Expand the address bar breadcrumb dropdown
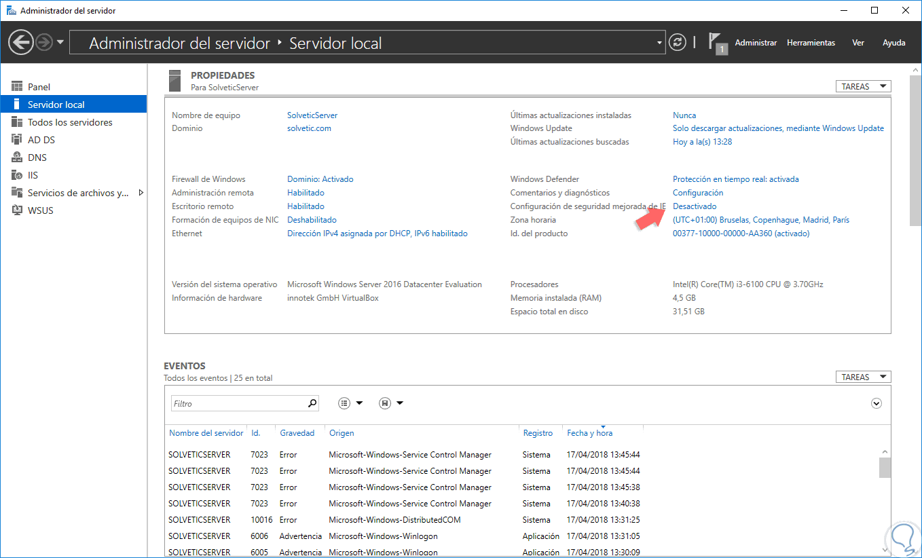Image resolution: width=922 pixels, height=558 pixels. (x=661, y=41)
